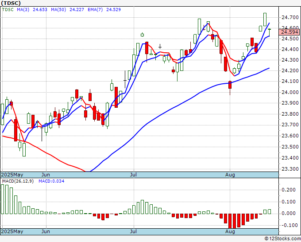Select the MA(50) legend label

(58, 9)
